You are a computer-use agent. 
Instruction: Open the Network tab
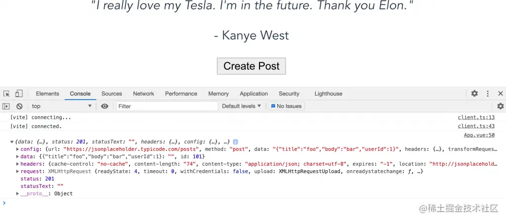pyautogui.click(x=144, y=94)
